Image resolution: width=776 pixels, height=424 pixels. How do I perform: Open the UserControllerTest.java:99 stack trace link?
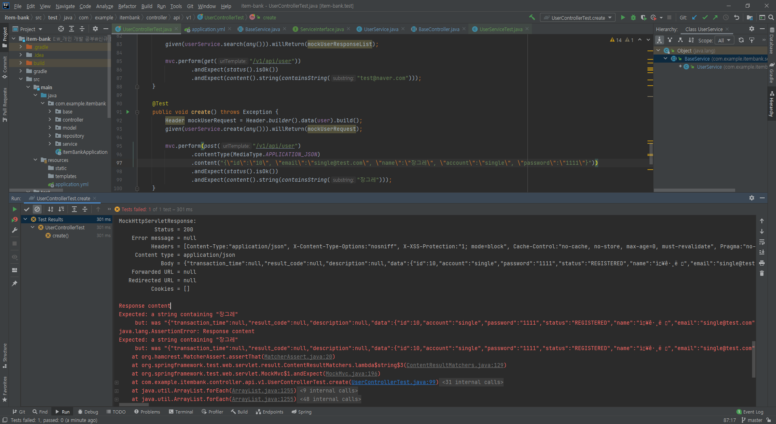393,382
